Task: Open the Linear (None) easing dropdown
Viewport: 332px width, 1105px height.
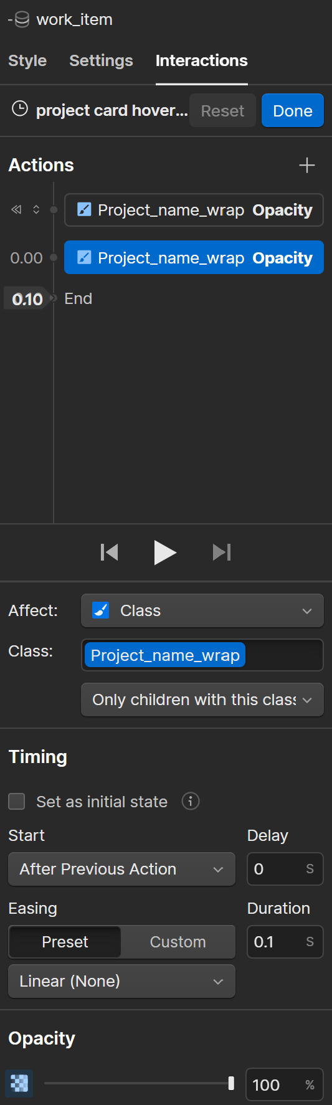Action: click(122, 981)
